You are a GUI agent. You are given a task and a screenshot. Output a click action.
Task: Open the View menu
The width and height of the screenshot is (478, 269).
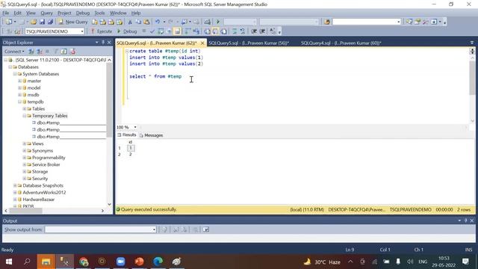click(x=31, y=13)
